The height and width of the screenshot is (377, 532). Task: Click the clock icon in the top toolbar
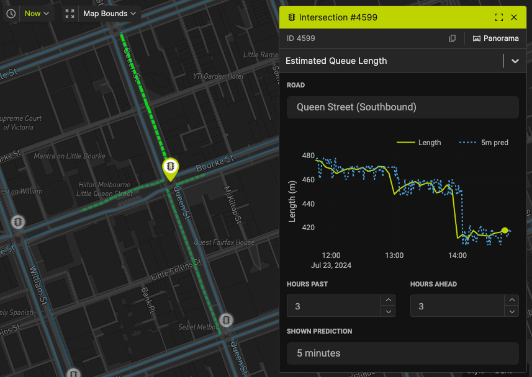point(12,14)
